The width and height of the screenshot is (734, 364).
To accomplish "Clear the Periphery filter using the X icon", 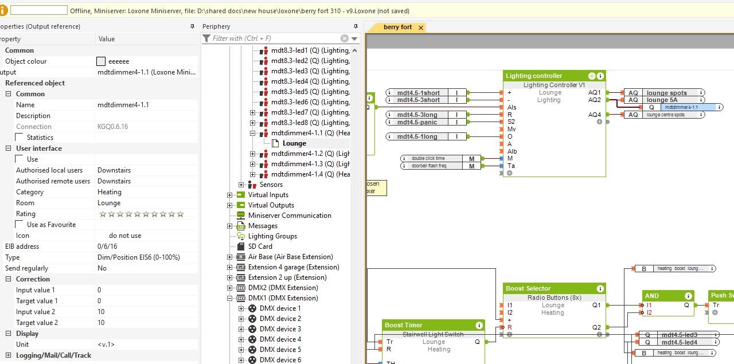I will click(x=344, y=38).
